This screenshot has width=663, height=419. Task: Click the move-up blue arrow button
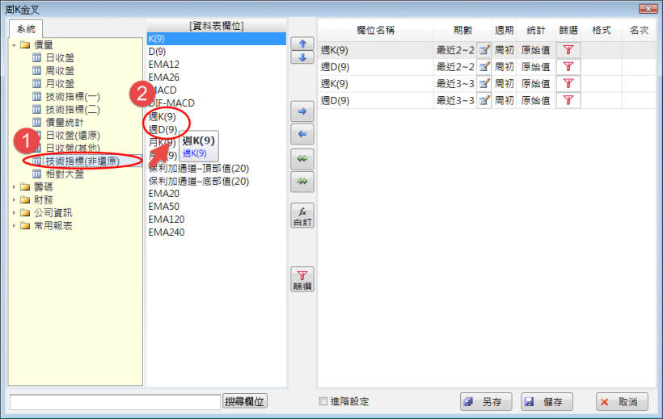pos(301,44)
